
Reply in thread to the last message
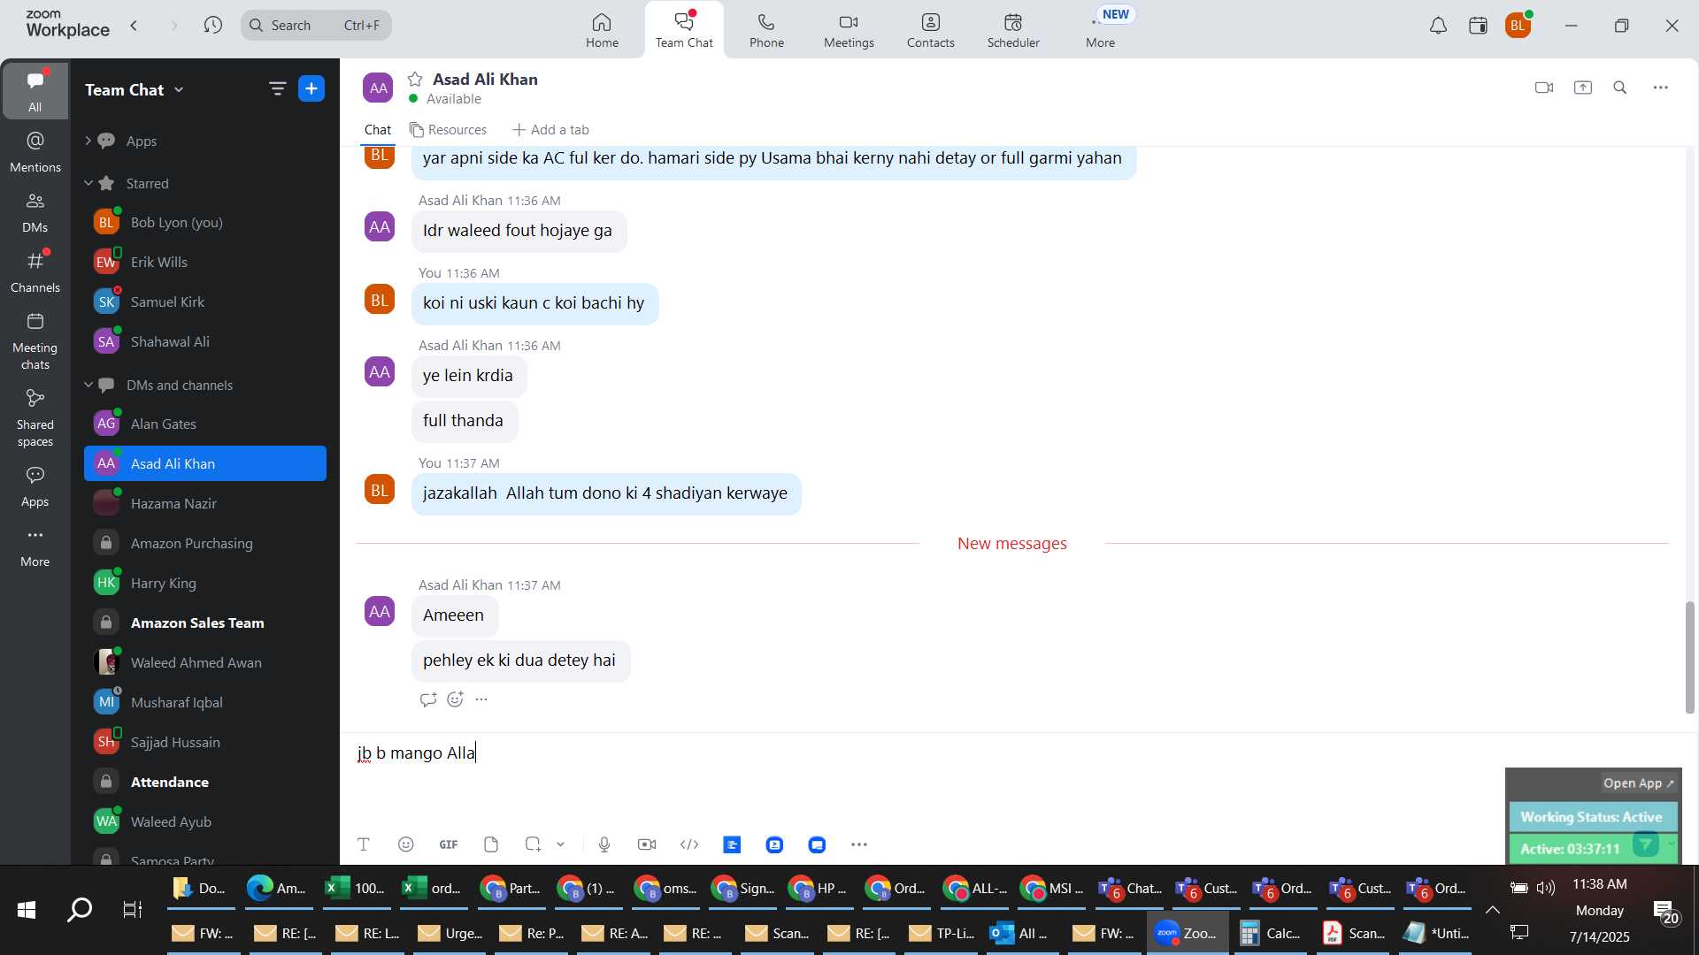(x=428, y=700)
